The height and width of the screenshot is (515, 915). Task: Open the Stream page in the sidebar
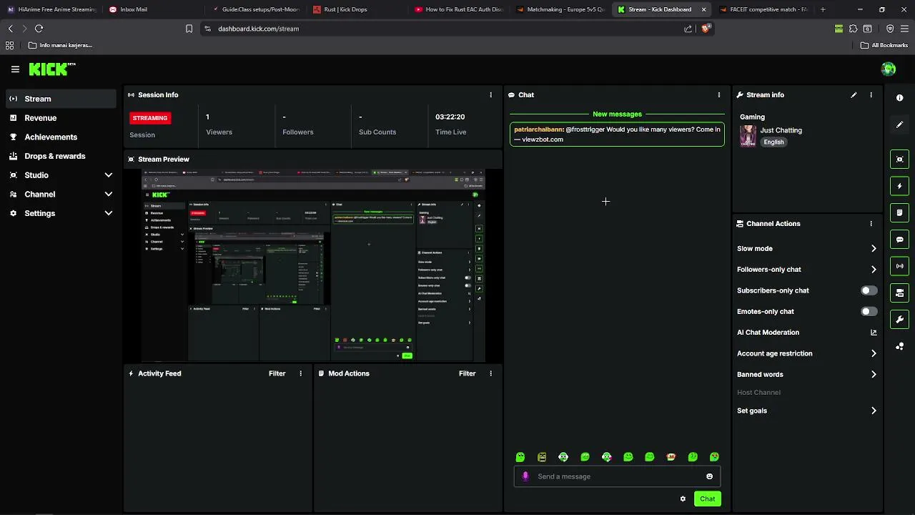pos(61,99)
